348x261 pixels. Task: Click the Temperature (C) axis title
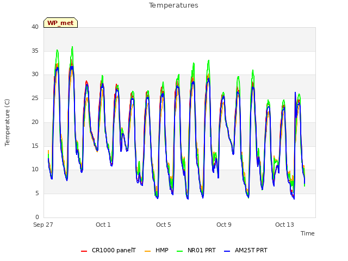pyautogui.click(x=7, y=122)
